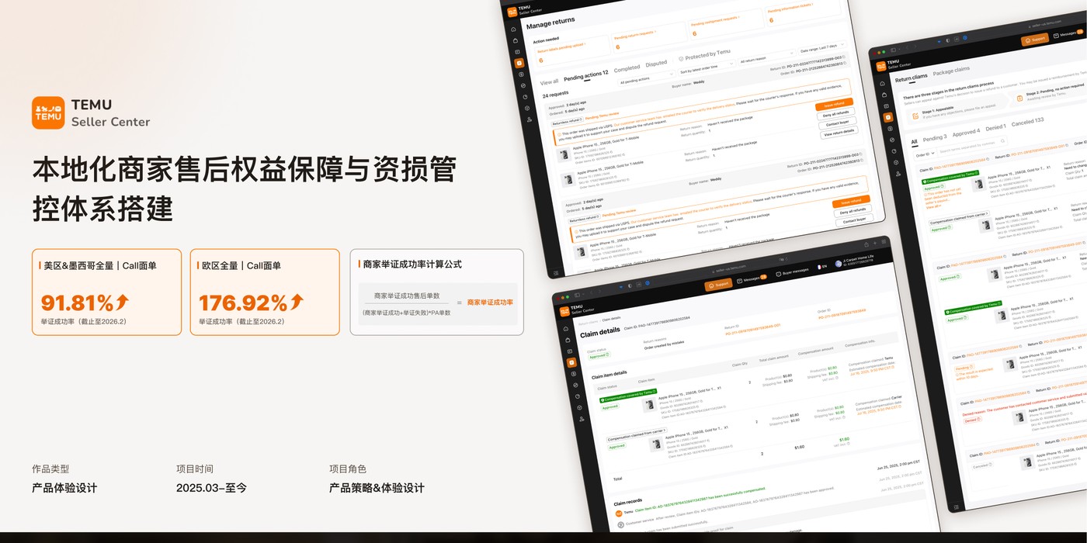Switch to Completed tab in Manage returns

click(627, 68)
